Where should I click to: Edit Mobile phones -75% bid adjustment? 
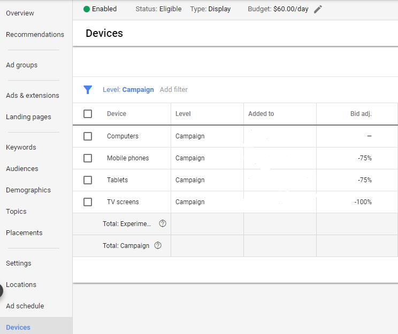pyautogui.click(x=365, y=158)
